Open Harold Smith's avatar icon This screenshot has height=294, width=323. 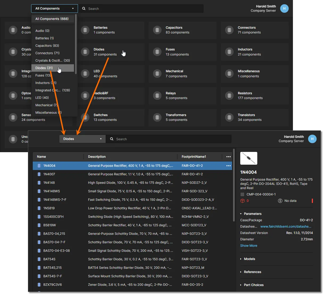[312, 139]
